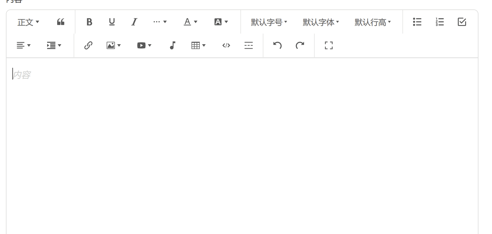Redo the last edit
The image size is (492, 234).
(300, 45)
